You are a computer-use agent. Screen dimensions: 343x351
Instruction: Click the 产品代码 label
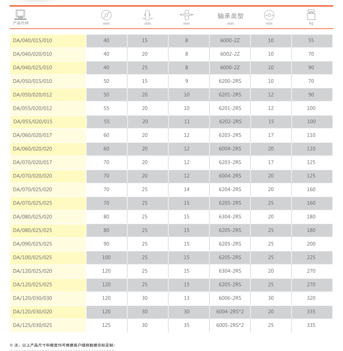click(x=20, y=24)
